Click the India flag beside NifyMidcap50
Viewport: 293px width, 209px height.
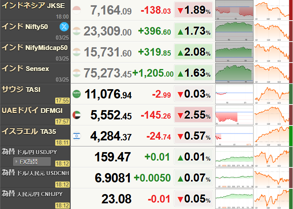pos(77,52)
